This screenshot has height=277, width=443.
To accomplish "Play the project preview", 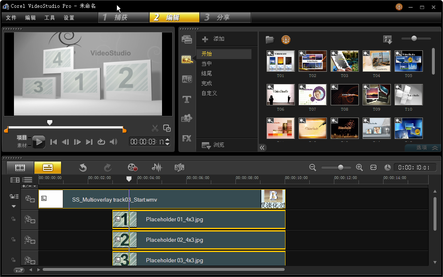I will pyautogui.click(x=39, y=142).
